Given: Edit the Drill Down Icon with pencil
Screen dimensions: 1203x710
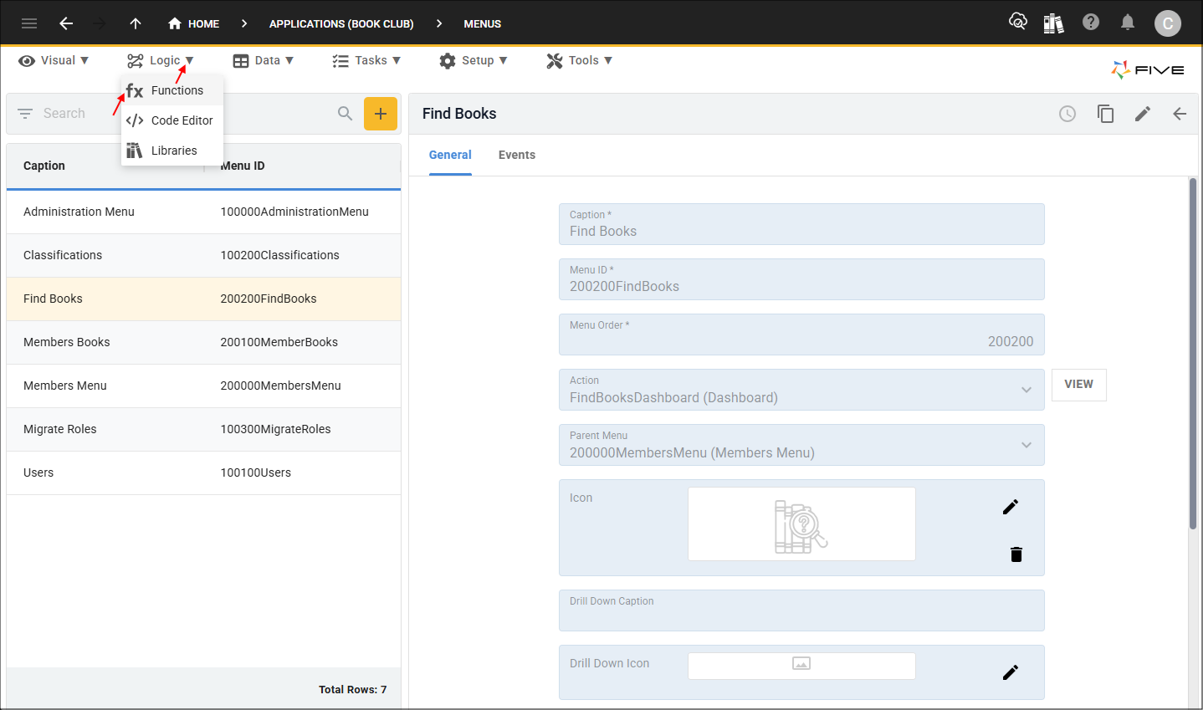Looking at the screenshot, I should (1011, 672).
